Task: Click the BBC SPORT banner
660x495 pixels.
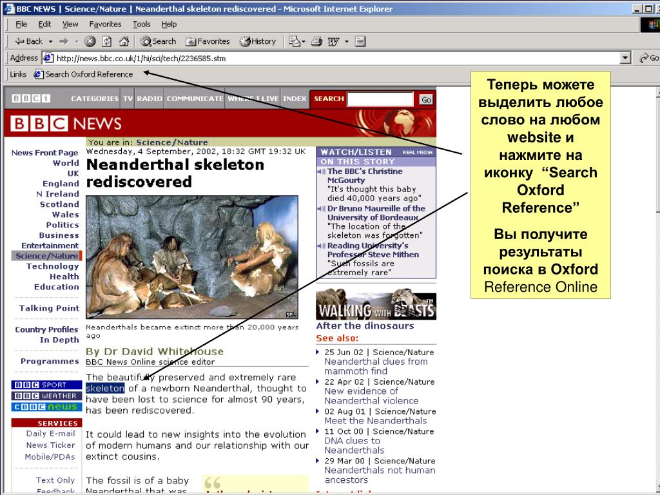Action: click(46, 385)
